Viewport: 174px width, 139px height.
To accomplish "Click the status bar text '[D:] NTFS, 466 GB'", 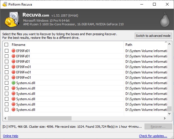I will click(15, 127).
